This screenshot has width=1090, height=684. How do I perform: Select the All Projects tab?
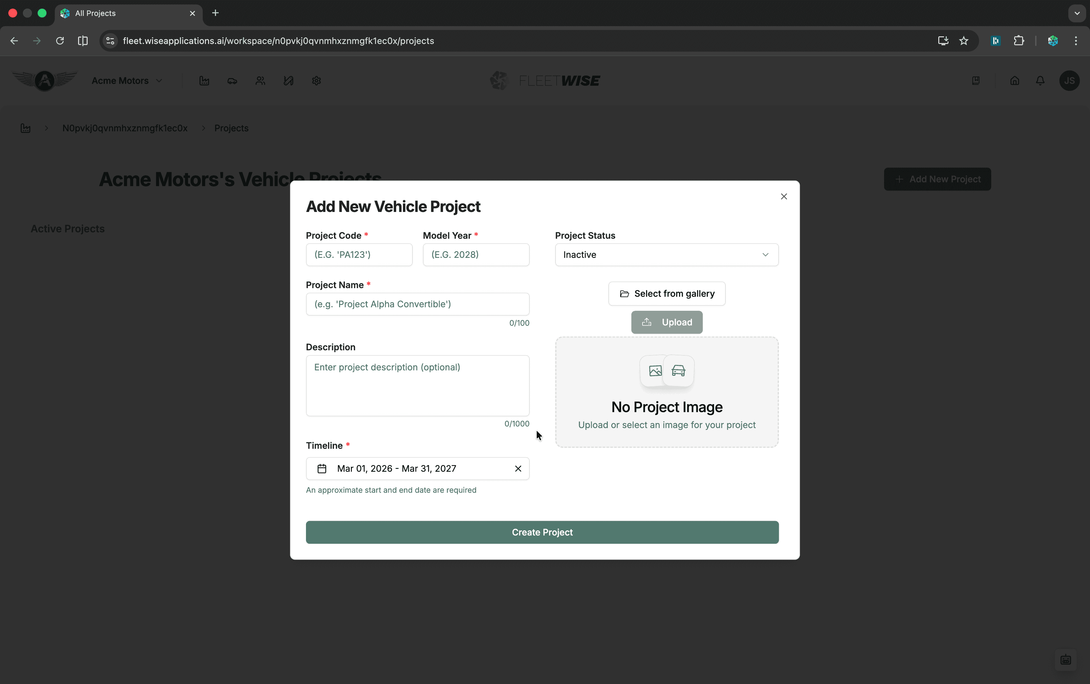(x=129, y=13)
